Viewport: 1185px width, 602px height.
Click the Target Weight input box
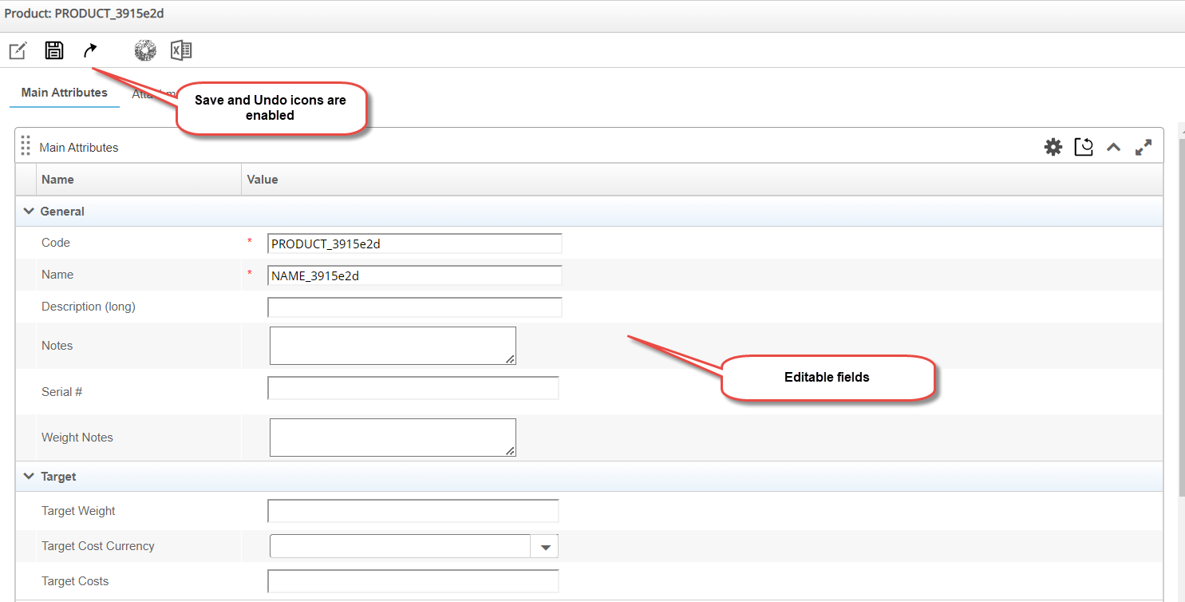coord(413,511)
